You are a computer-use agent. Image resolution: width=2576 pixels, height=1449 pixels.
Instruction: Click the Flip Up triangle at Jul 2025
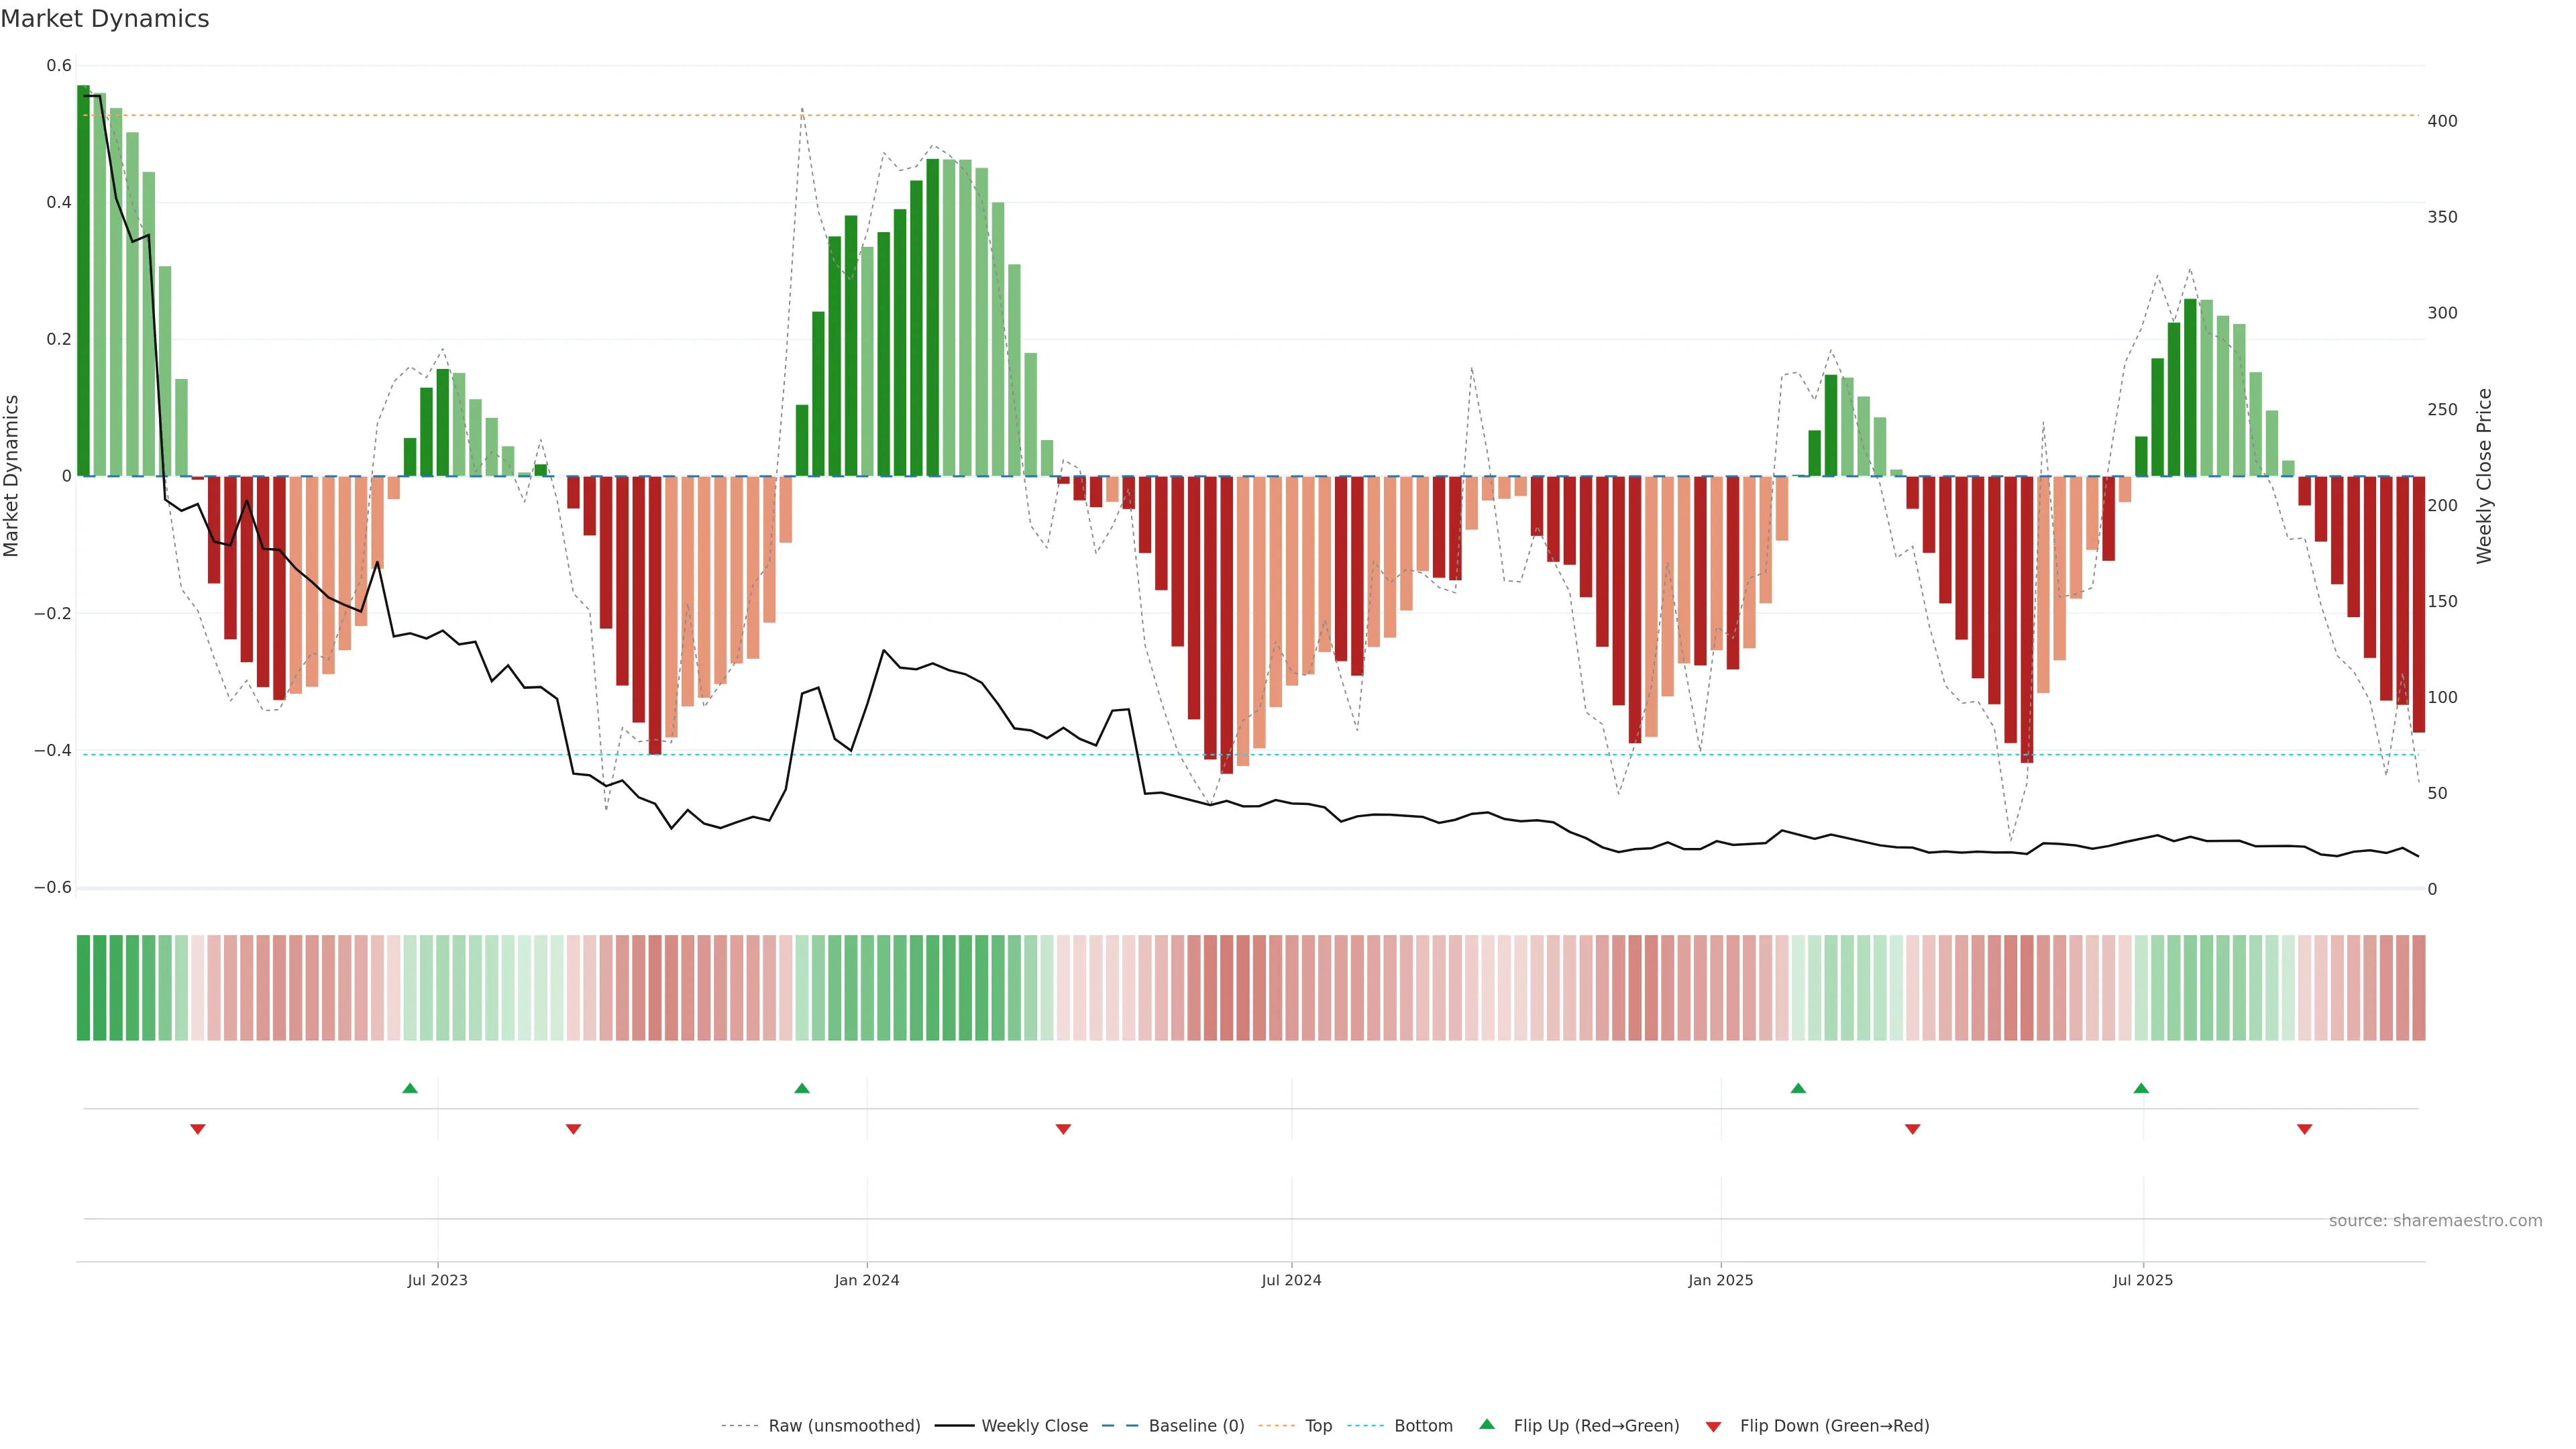2141,1088
